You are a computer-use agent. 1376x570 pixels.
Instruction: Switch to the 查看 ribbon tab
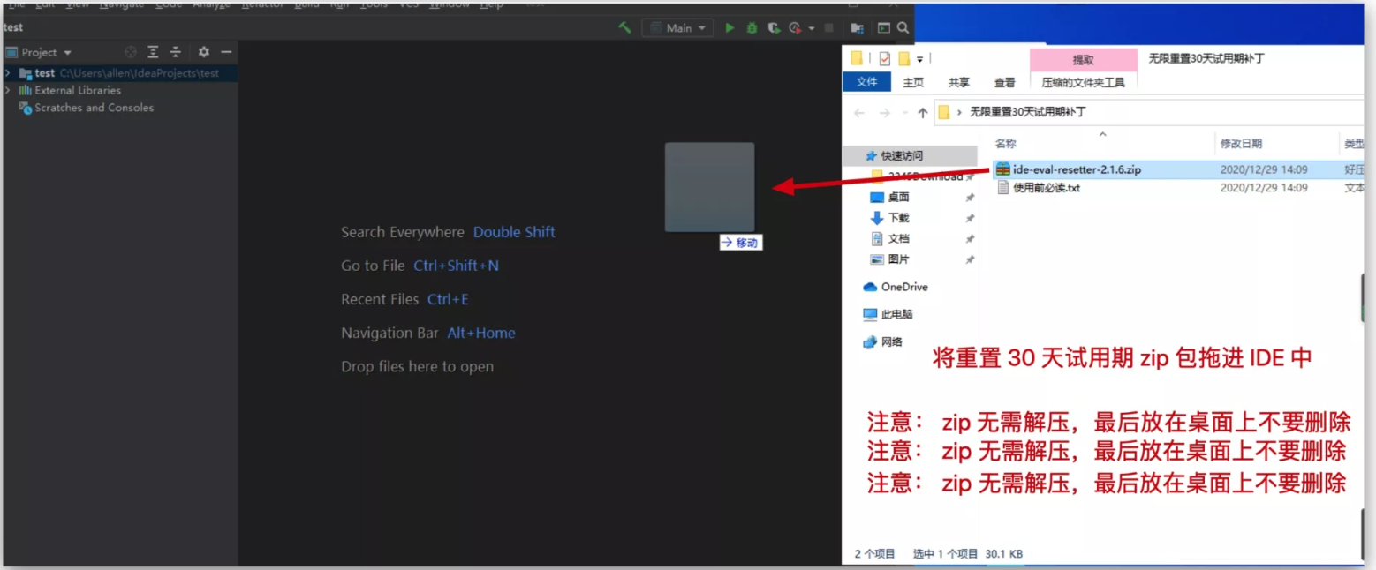pos(1004,82)
